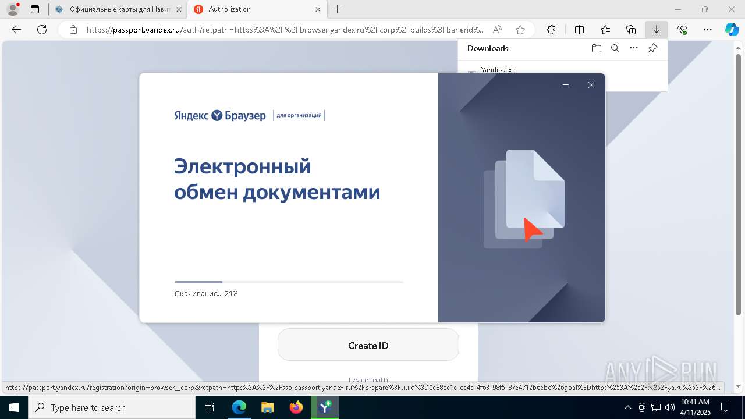
Task: Open the Yandex installer taskbar icon
Action: (325, 407)
